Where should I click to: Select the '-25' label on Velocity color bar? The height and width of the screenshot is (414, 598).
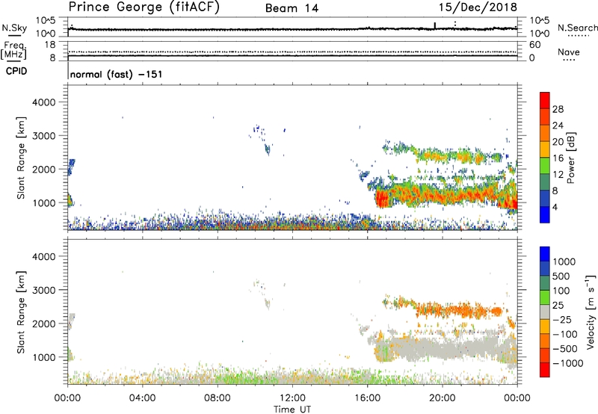[x=562, y=320]
